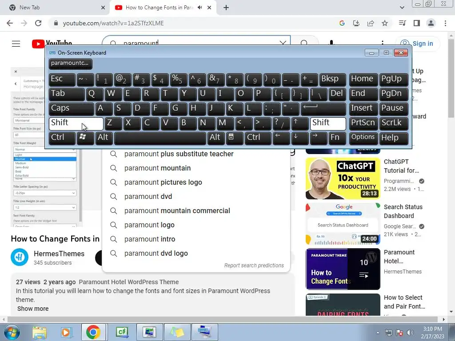Click Show more in description
This screenshot has height=341, width=455.
(33, 309)
